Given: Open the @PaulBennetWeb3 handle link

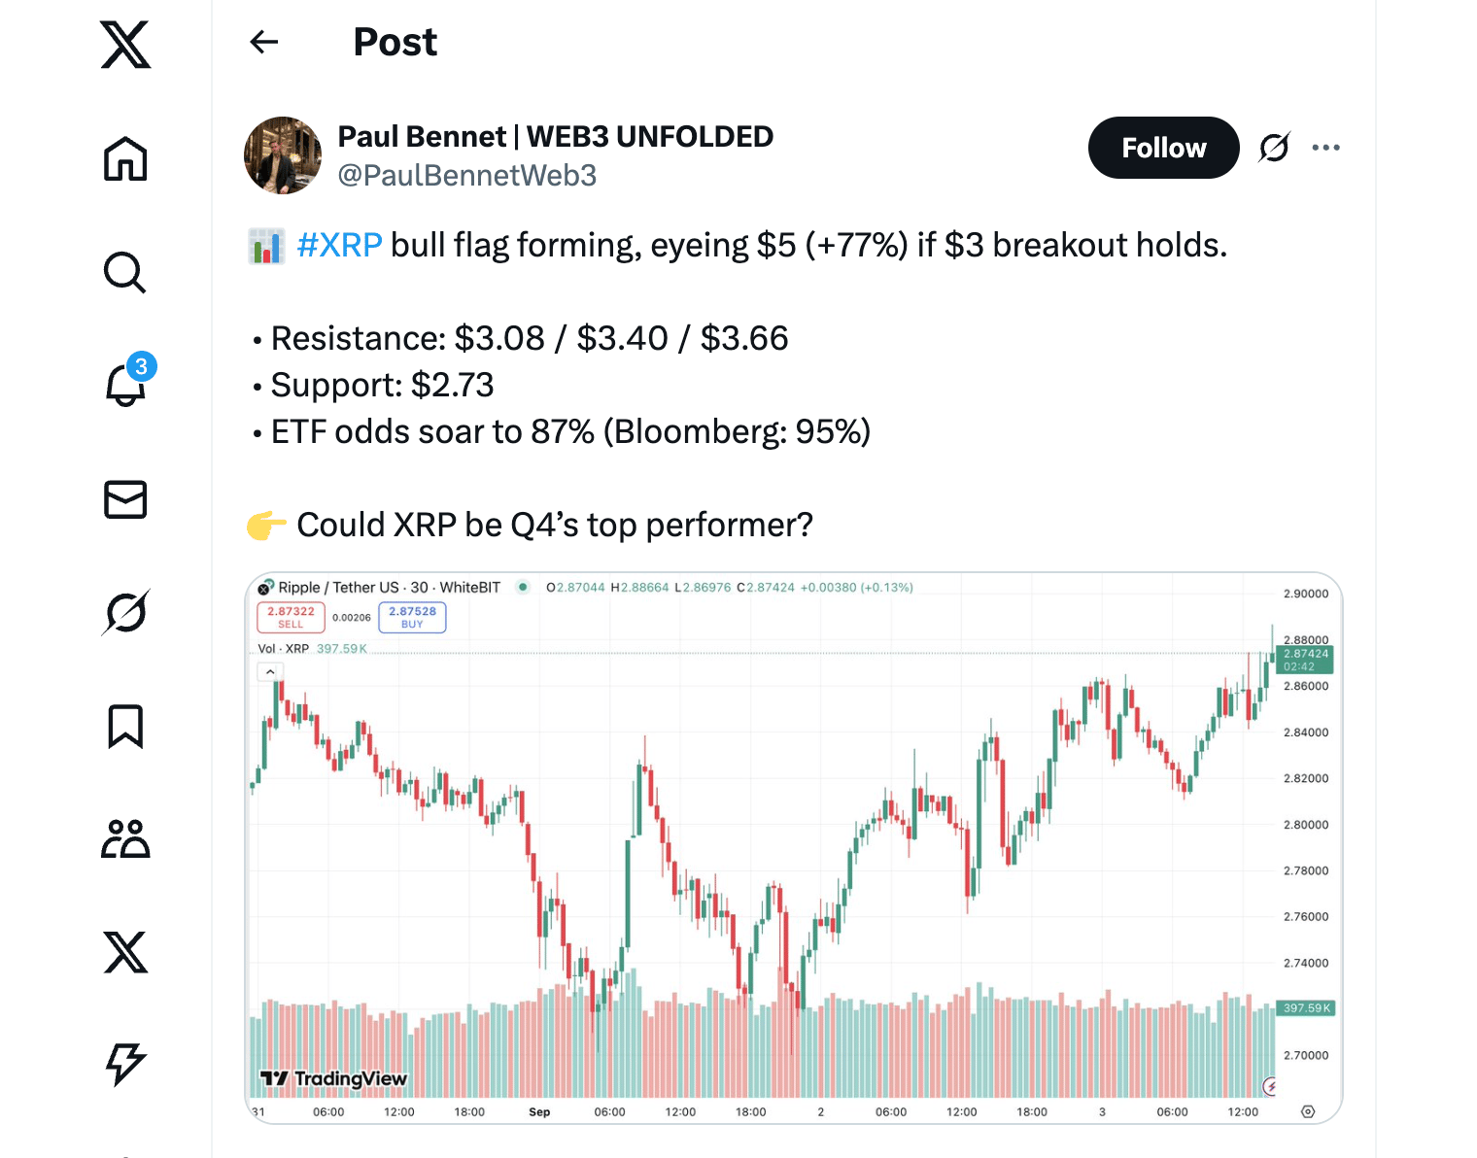Looking at the screenshot, I should (x=466, y=176).
